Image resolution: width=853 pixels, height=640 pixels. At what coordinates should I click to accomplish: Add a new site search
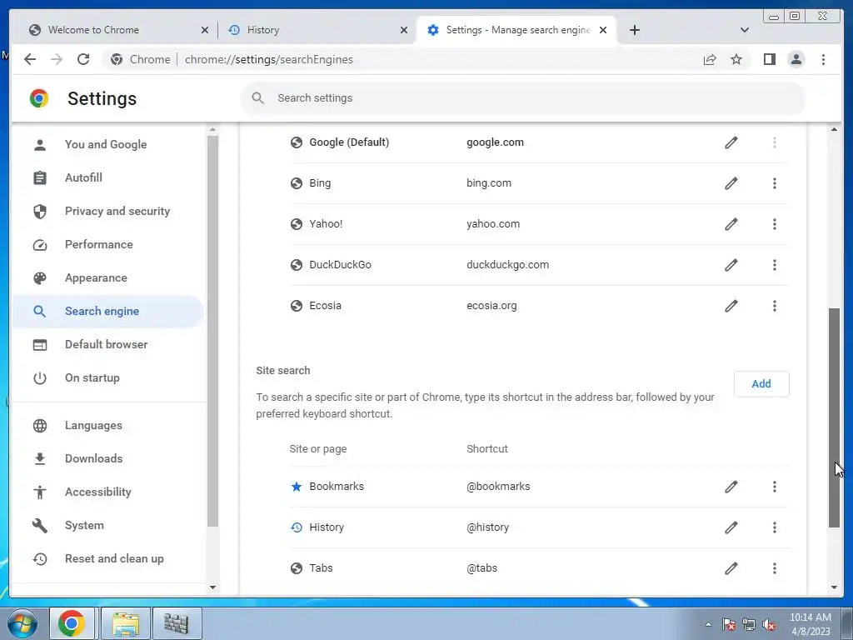761,383
